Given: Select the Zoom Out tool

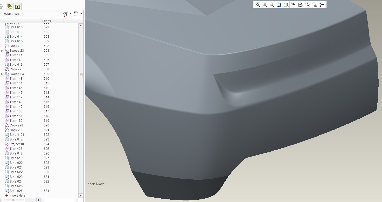Looking at the screenshot, I should [272, 5].
